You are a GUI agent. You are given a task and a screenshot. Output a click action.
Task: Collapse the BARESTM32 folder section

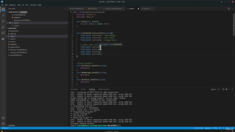[x=12, y=28]
